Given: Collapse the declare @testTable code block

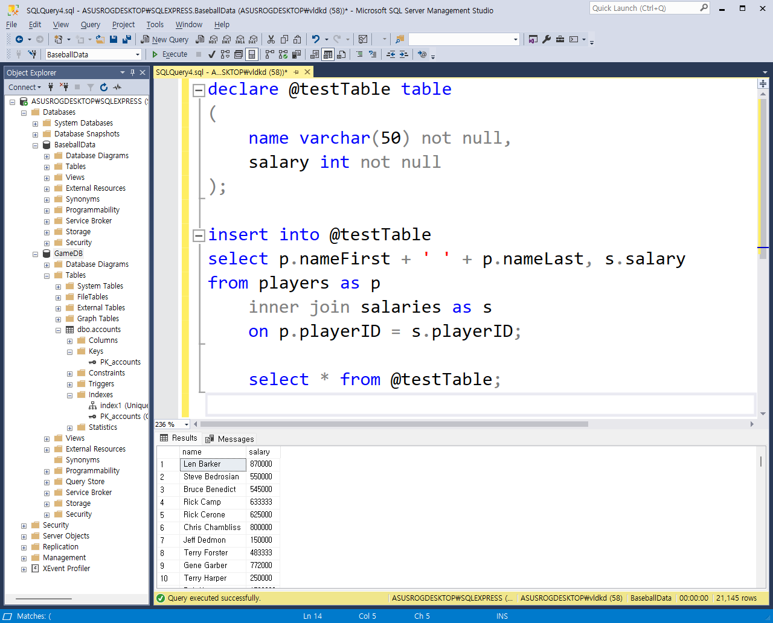Looking at the screenshot, I should tap(199, 91).
